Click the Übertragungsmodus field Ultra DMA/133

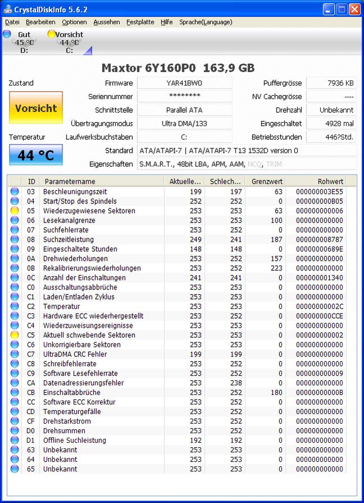185,123
